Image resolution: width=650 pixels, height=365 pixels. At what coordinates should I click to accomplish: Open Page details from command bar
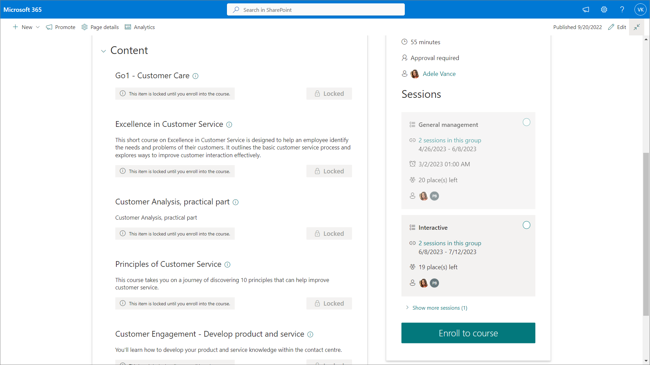pyautogui.click(x=100, y=27)
